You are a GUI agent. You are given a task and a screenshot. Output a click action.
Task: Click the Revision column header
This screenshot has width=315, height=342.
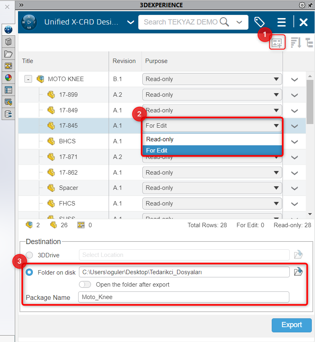(124, 61)
